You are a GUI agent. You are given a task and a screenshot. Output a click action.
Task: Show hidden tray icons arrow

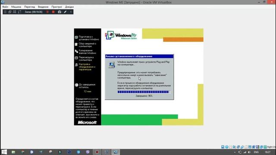tap(235, 152)
